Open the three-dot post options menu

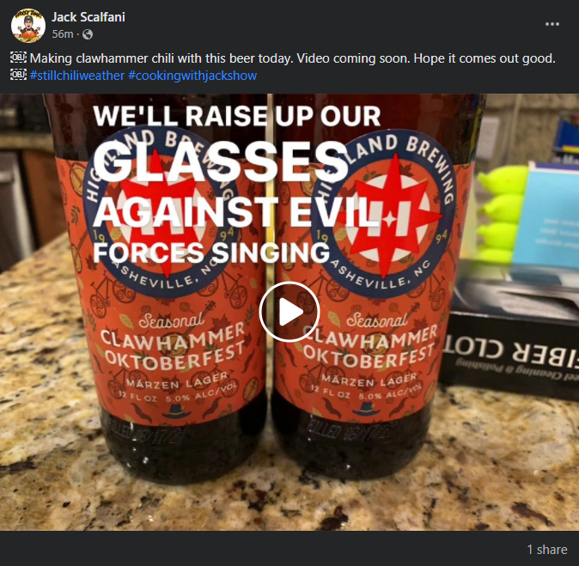point(552,24)
